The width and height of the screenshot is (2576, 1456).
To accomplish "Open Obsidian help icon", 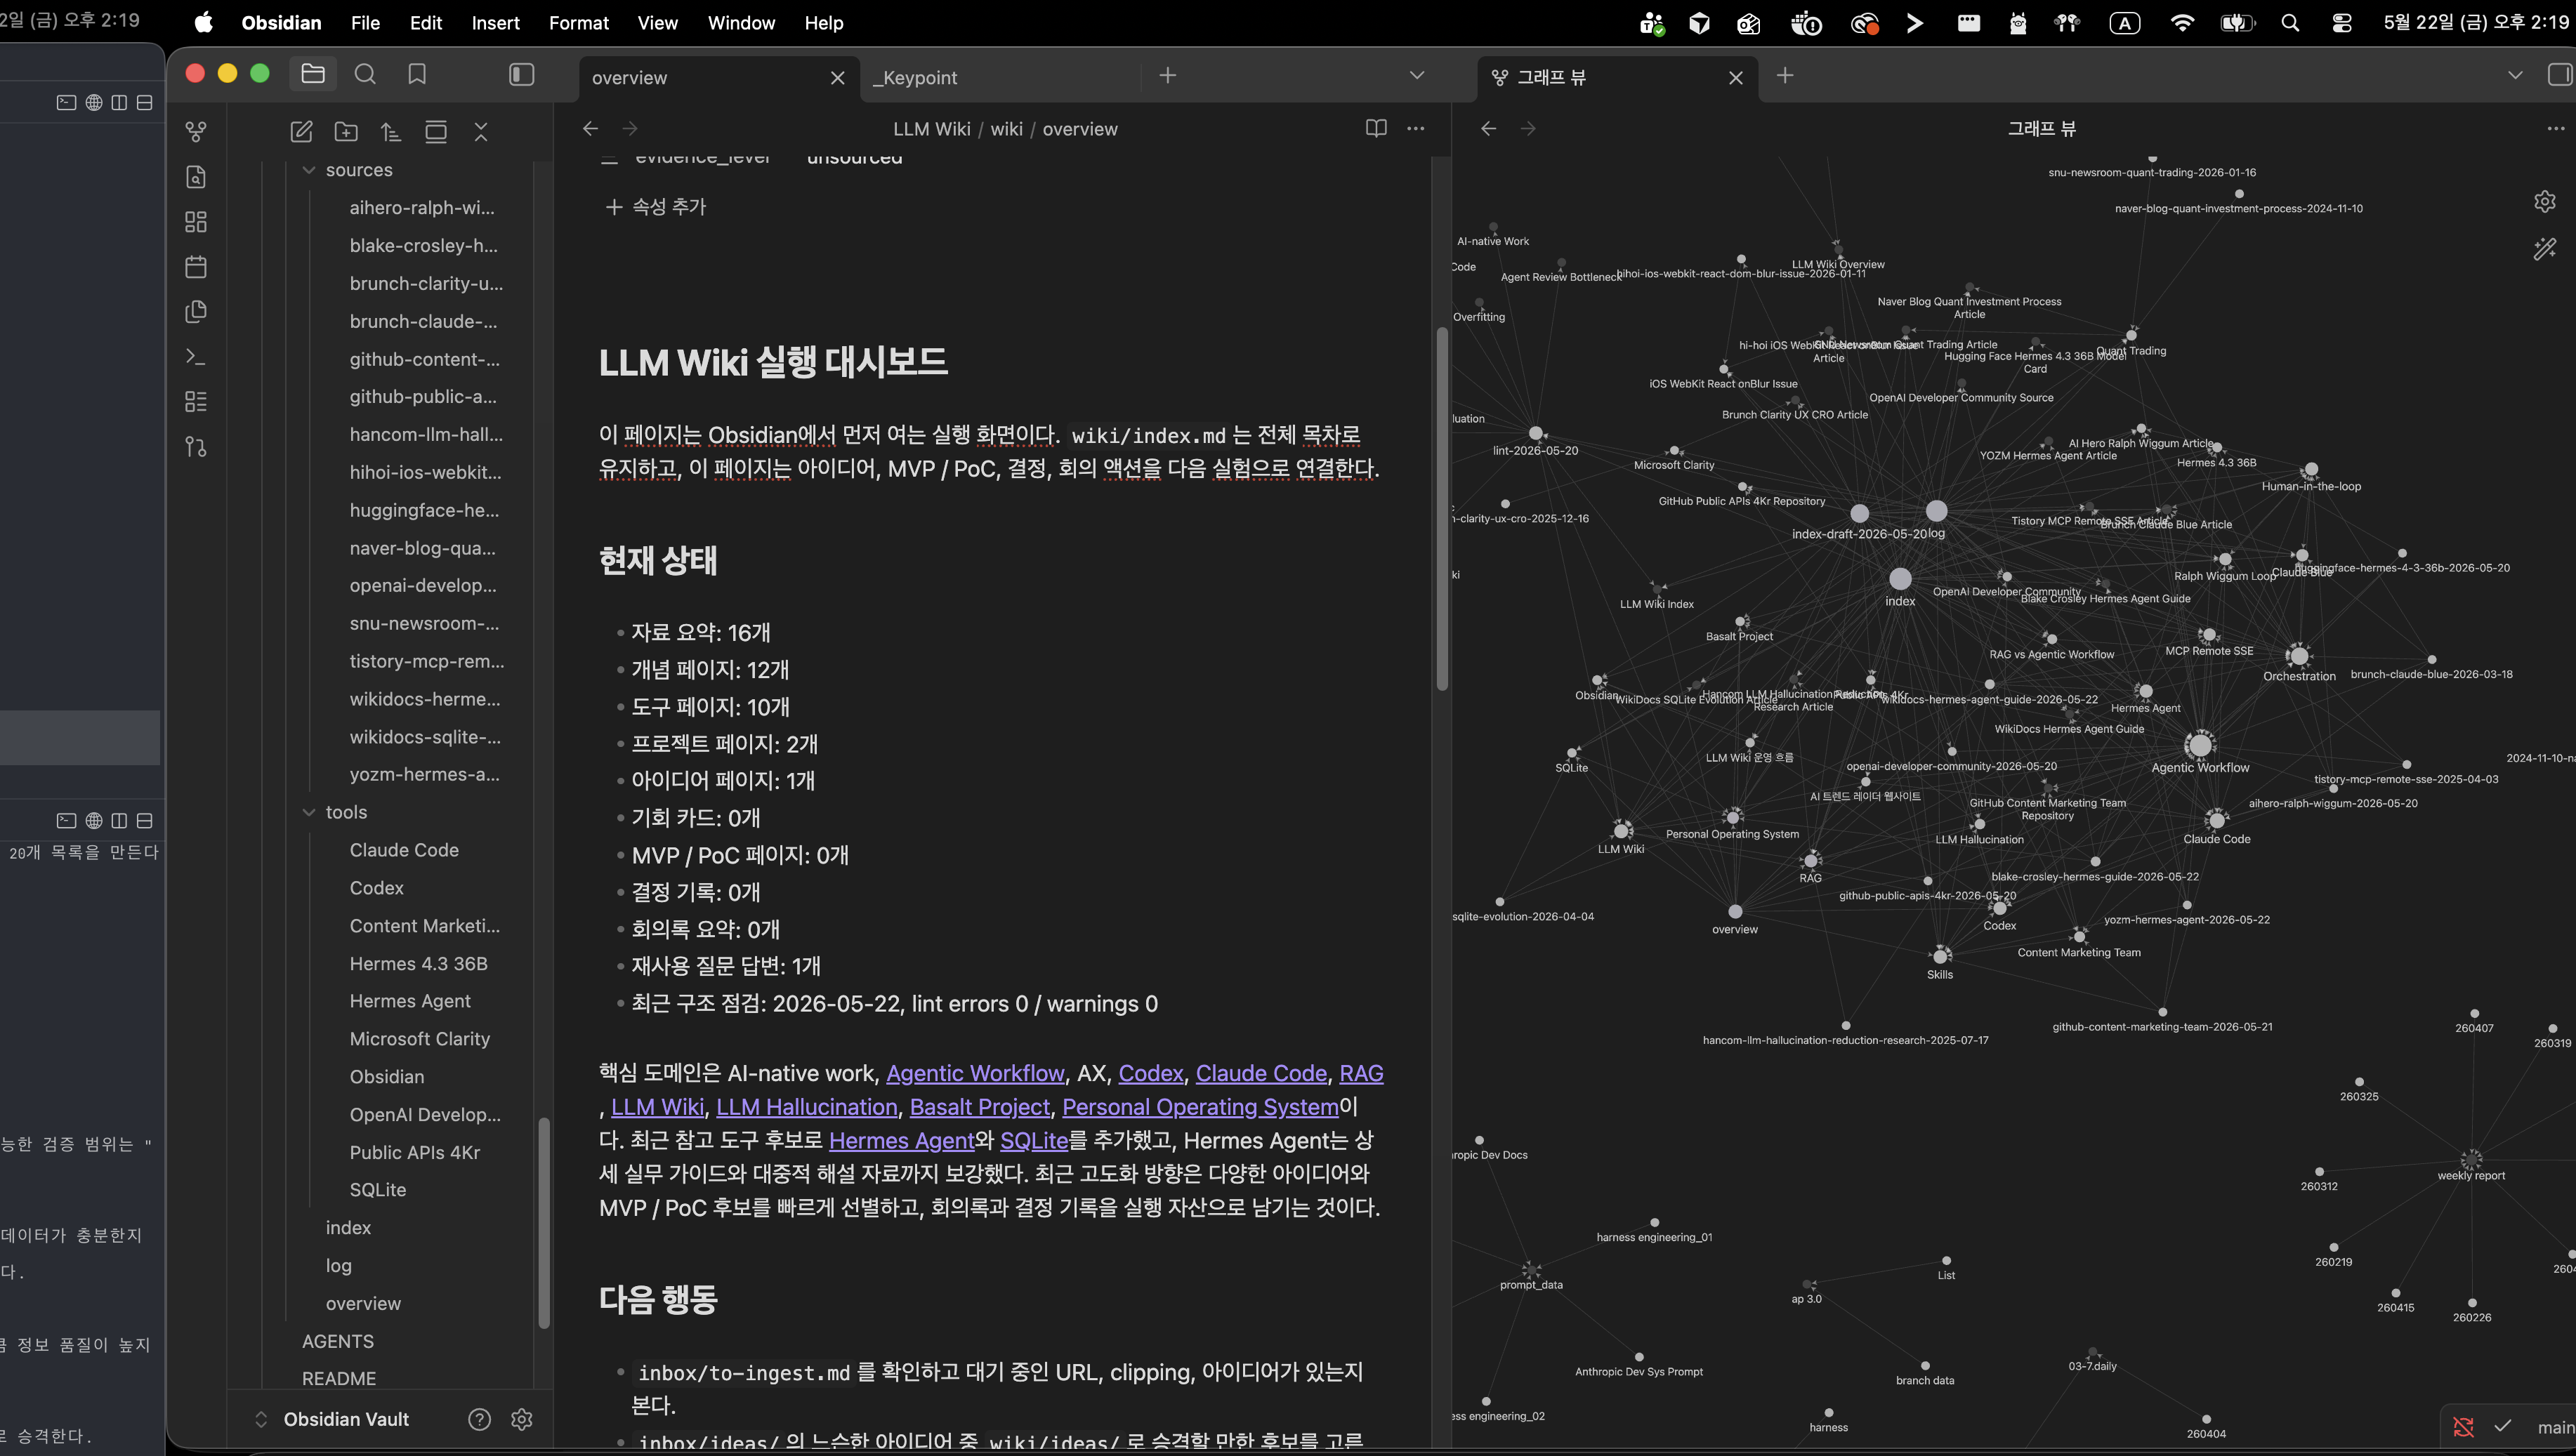I will click(479, 1419).
